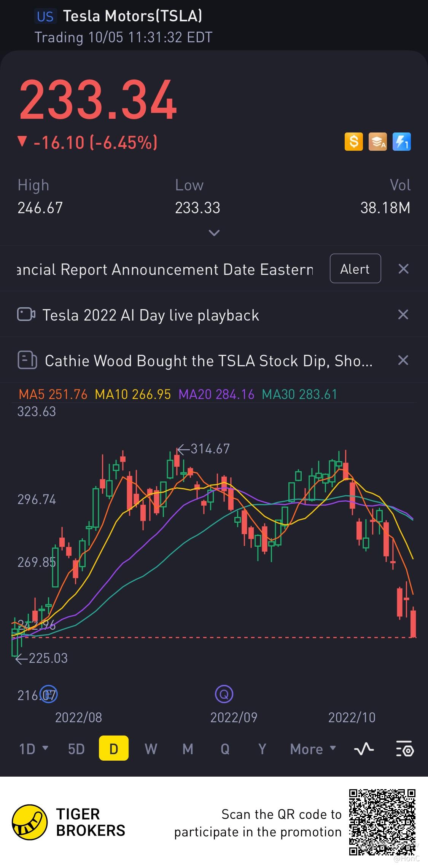428x868 pixels.
Task: Dismiss the Cathie Wood news banner
Action: [403, 360]
